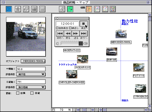Click the MERCEDES-500SL object button
Image resolution: width=152 pixels, height=112 pixels.
(33, 61)
